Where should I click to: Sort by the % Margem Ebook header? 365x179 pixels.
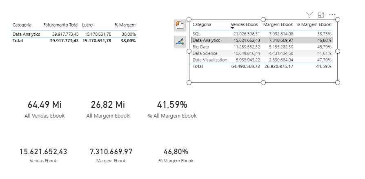pyautogui.click(x=314, y=24)
